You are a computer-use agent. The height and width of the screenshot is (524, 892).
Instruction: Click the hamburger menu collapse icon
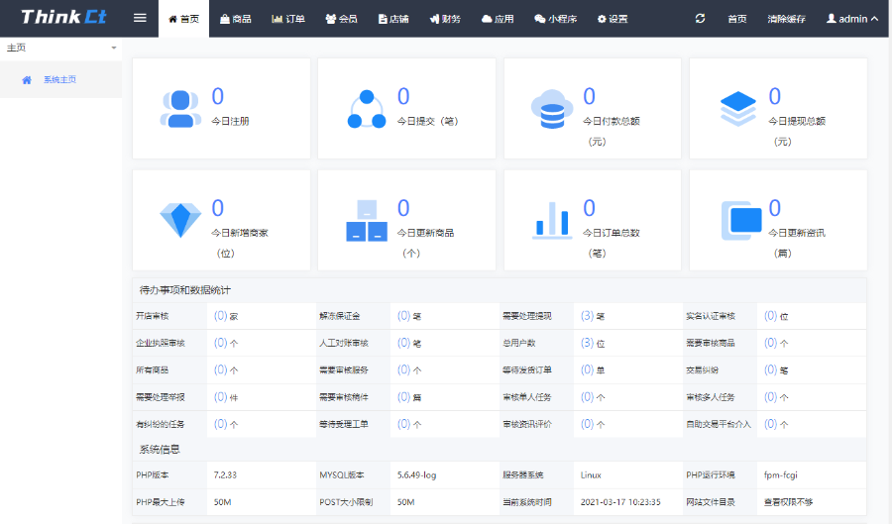coord(140,19)
